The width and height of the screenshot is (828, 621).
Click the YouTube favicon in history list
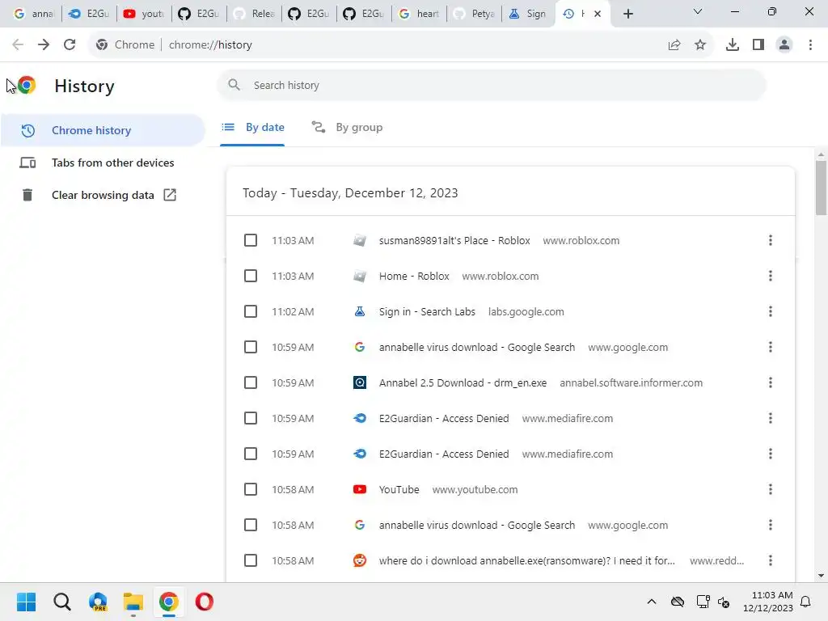tap(360, 489)
